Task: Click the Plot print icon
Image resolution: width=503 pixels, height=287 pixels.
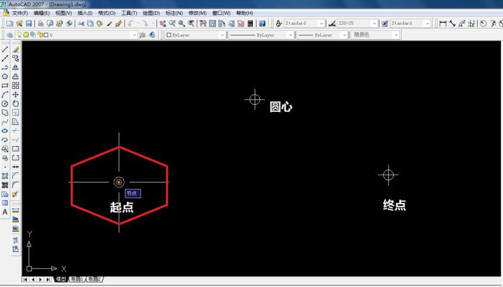Action: pyautogui.click(x=41, y=24)
